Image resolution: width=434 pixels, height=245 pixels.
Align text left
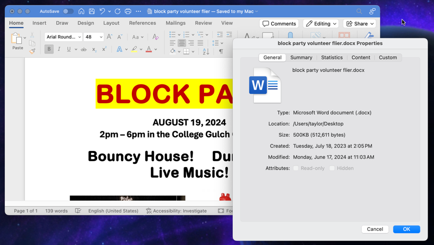173,43
